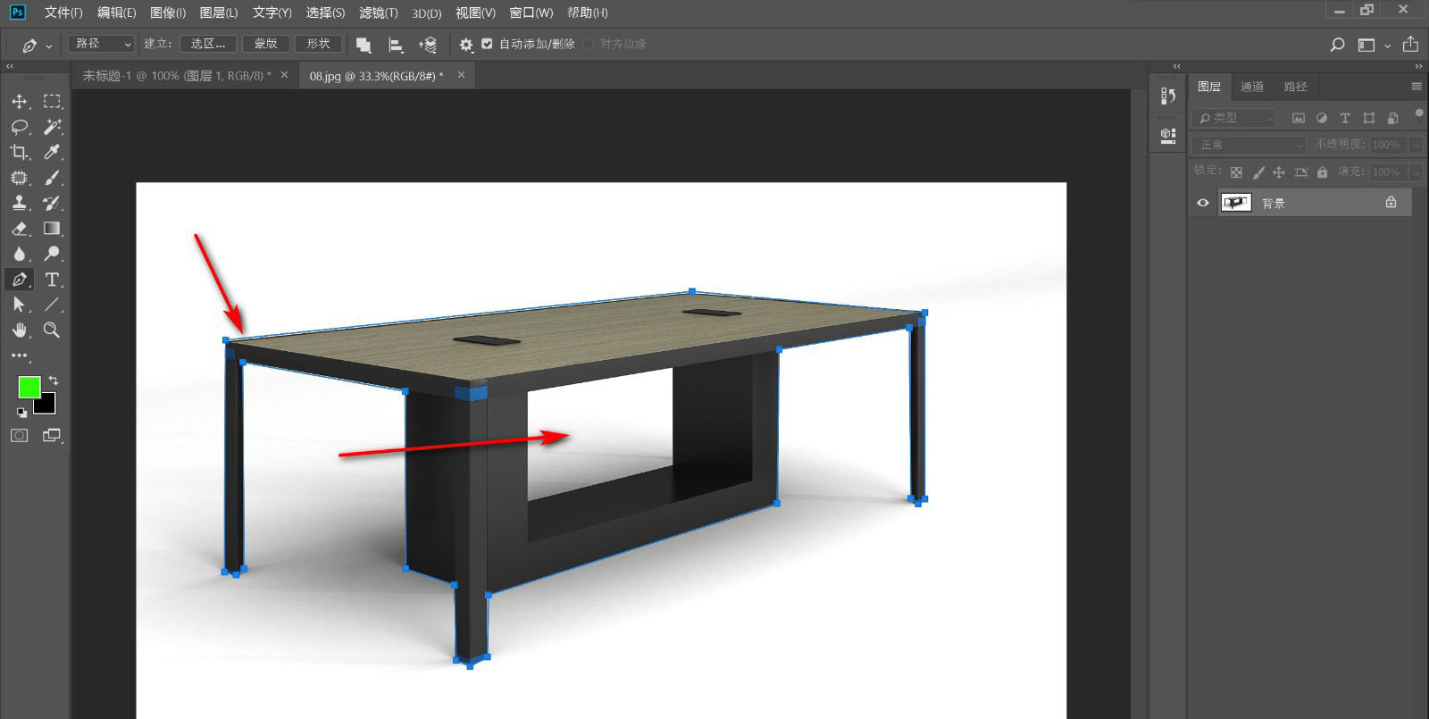Screen dimensions: 1429x719
Task: Open the workspace switcher dropdown
Action: tap(1372, 45)
